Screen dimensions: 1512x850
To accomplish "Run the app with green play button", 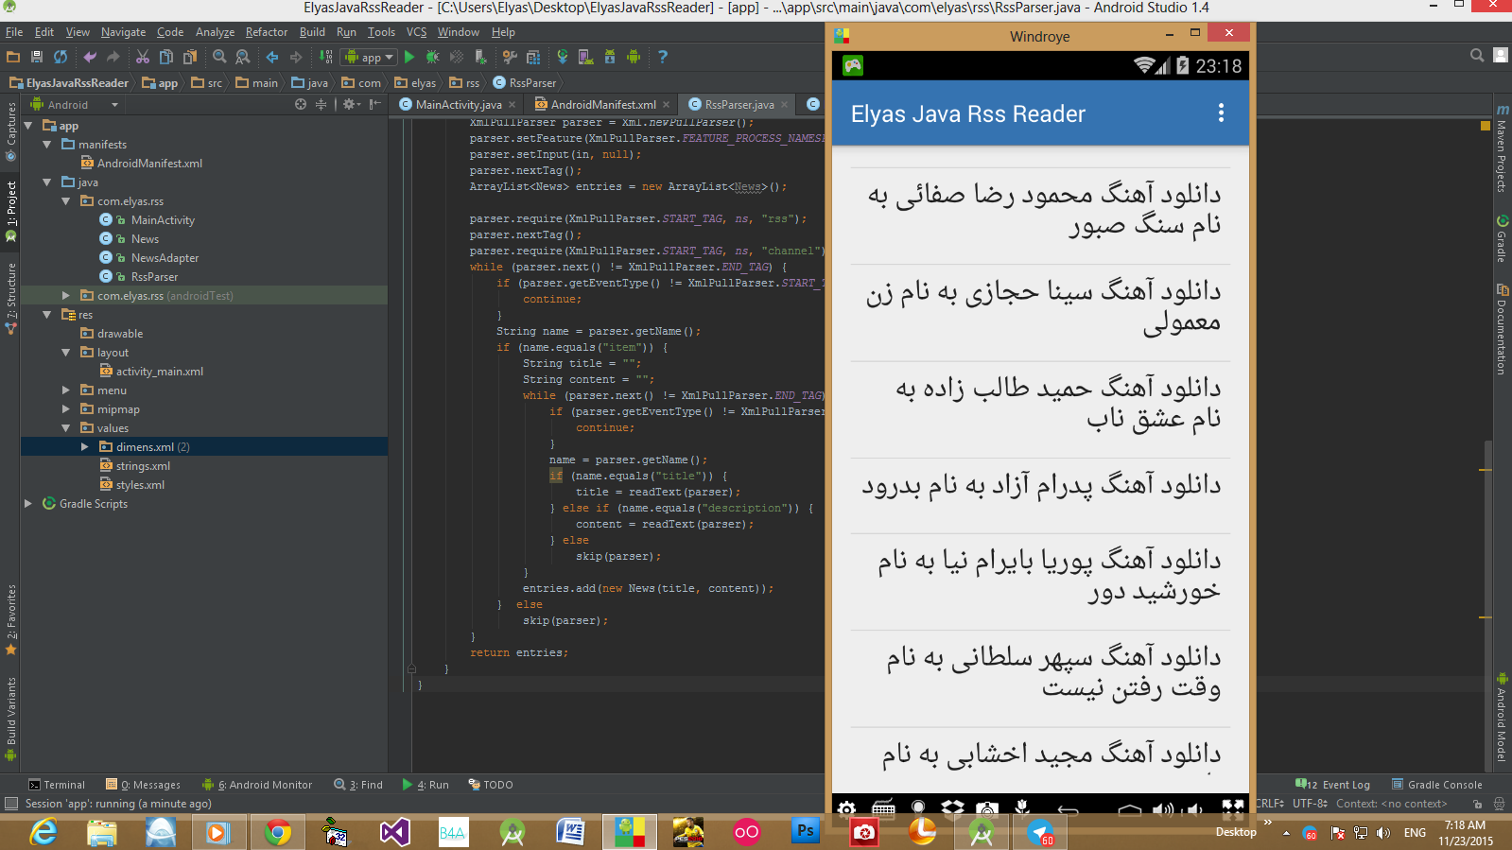I will (409, 57).
